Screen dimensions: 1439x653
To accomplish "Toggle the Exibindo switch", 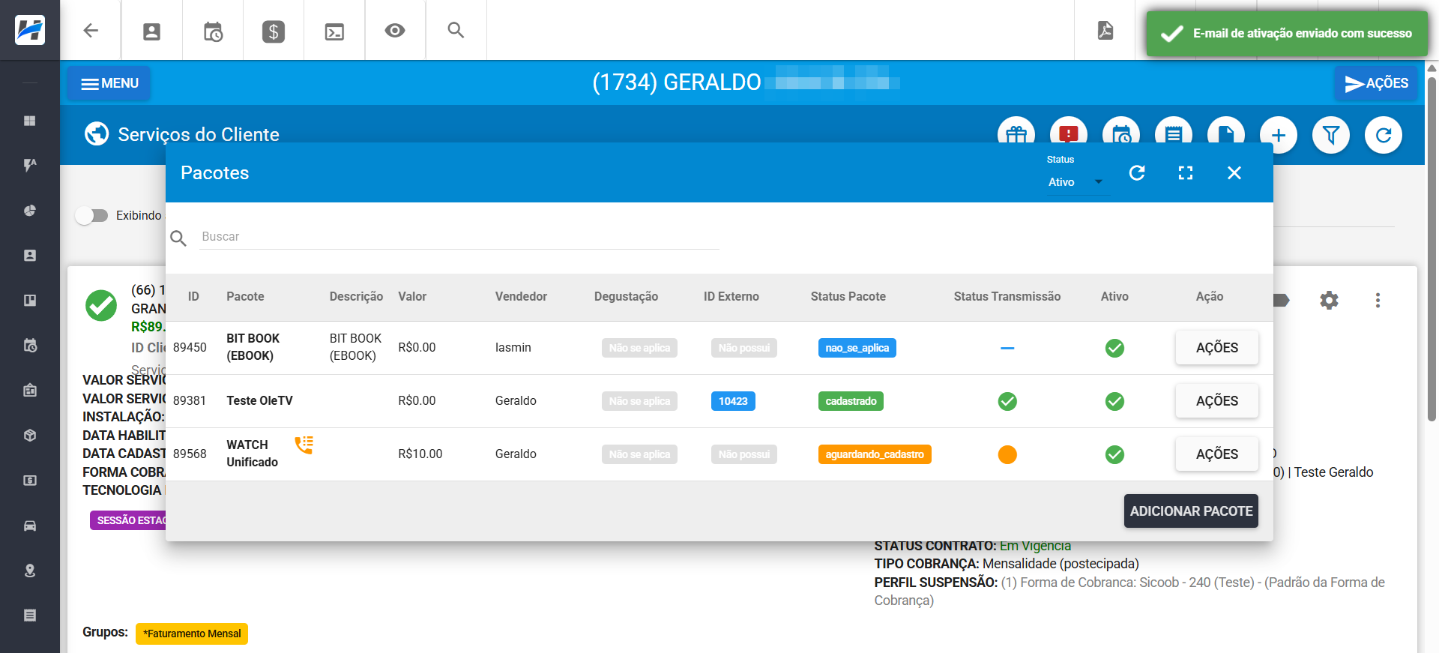I will click(91, 216).
